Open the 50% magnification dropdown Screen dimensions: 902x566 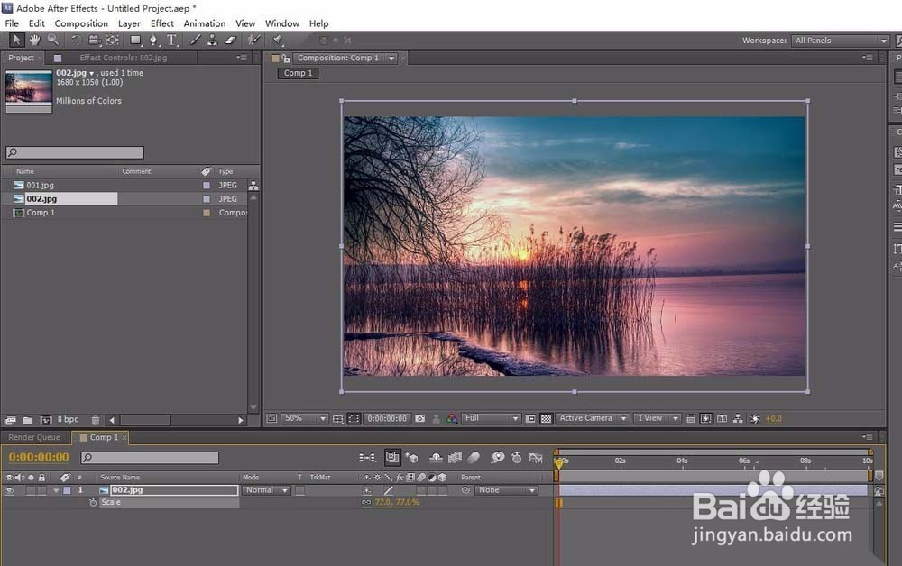pyautogui.click(x=305, y=418)
